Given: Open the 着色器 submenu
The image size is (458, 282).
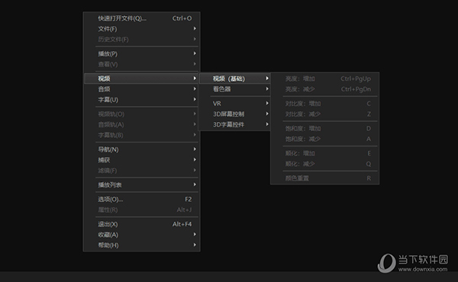Looking at the screenshot, I should 235,89.
